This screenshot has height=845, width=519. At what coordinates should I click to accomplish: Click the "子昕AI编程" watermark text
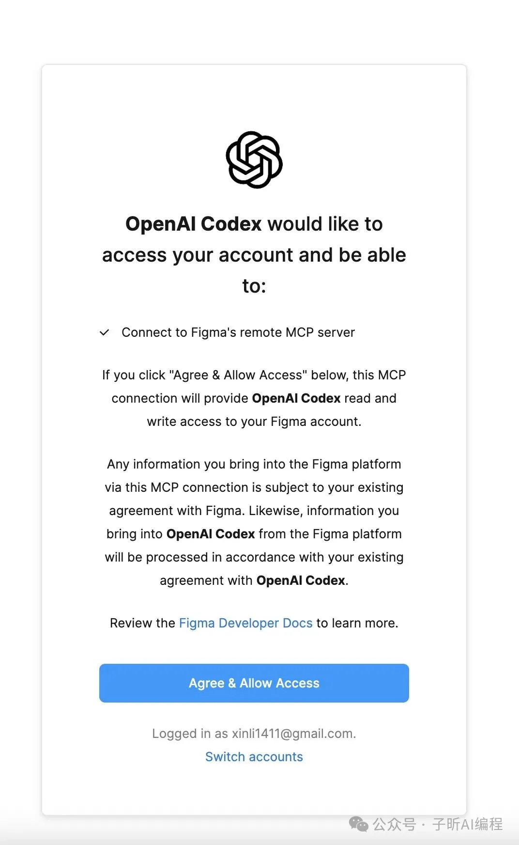467,824
